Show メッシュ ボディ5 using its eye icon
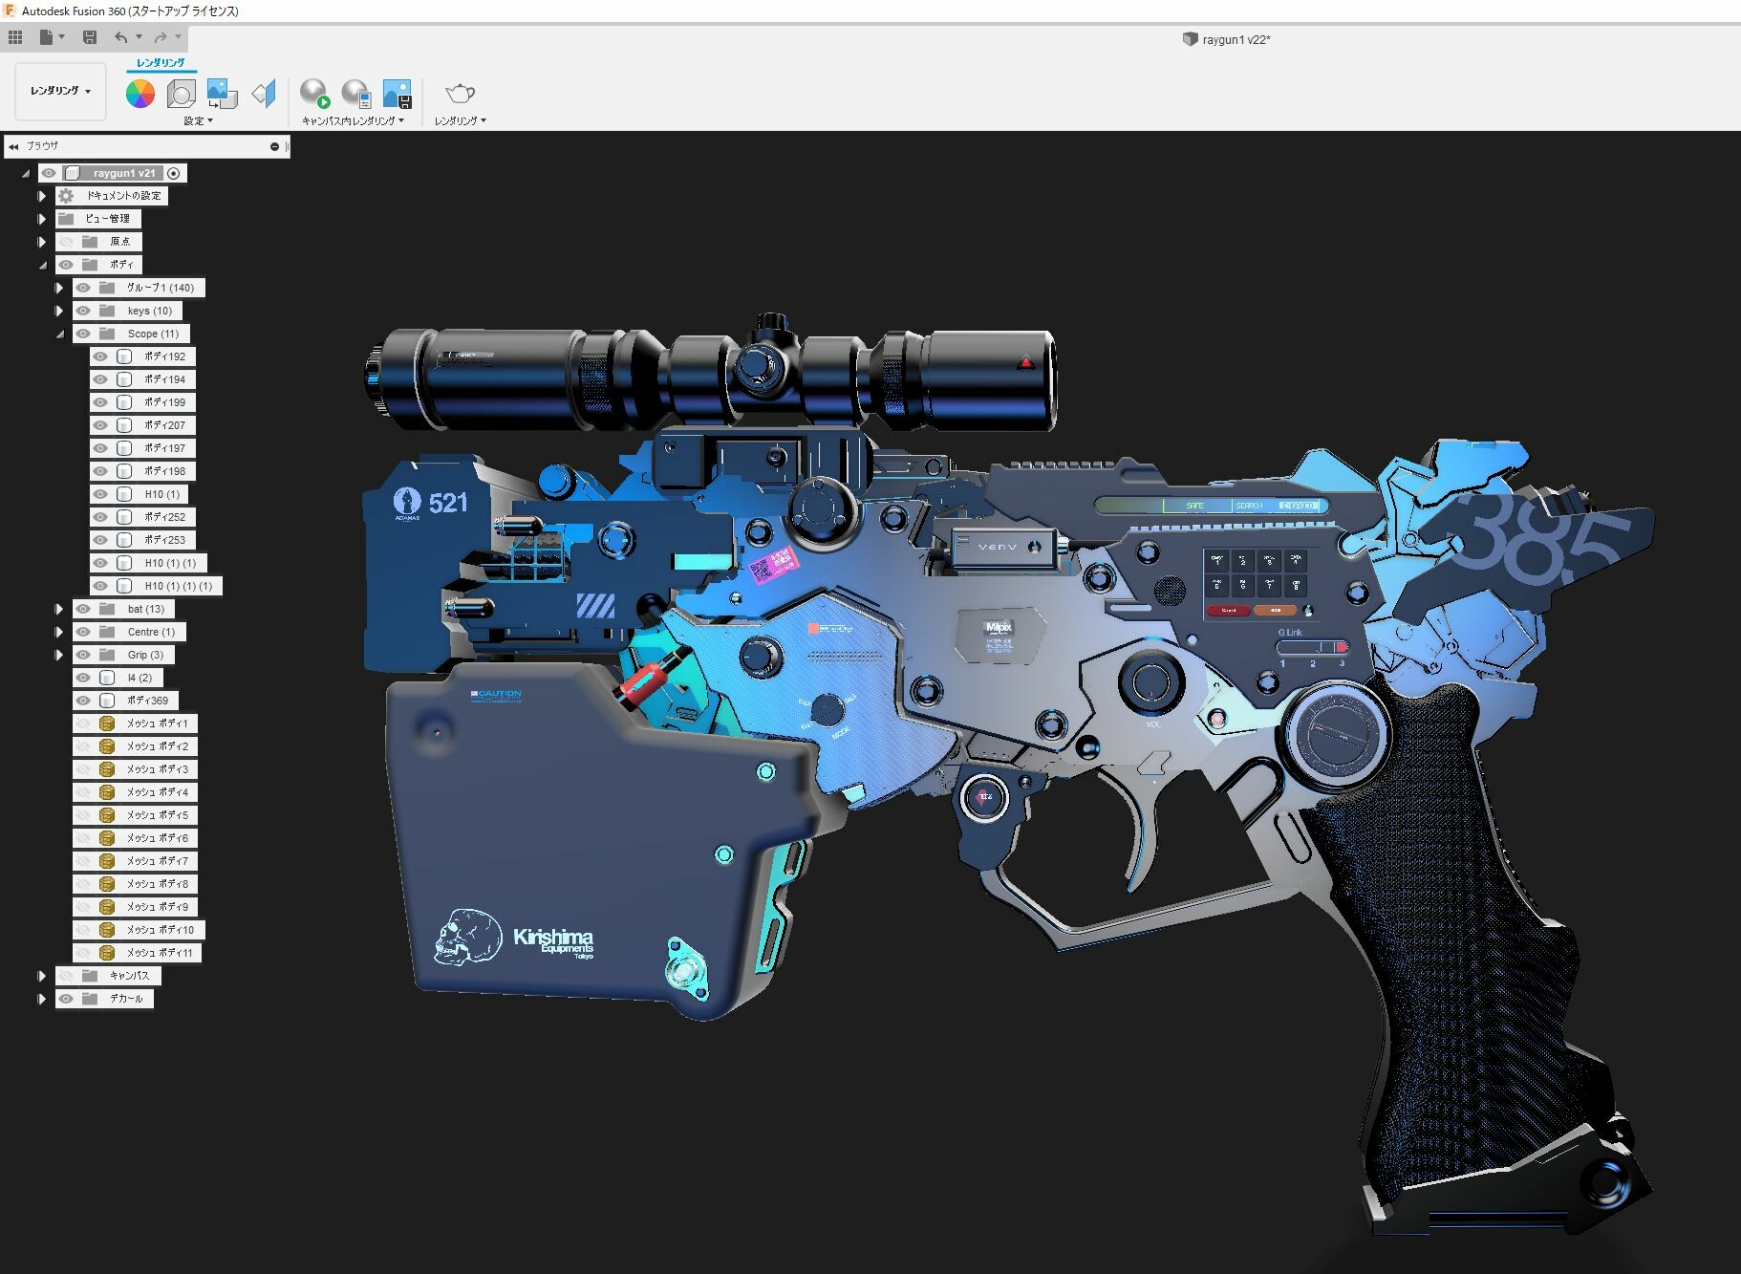1741x1274 pixels. tap(83, 815)
